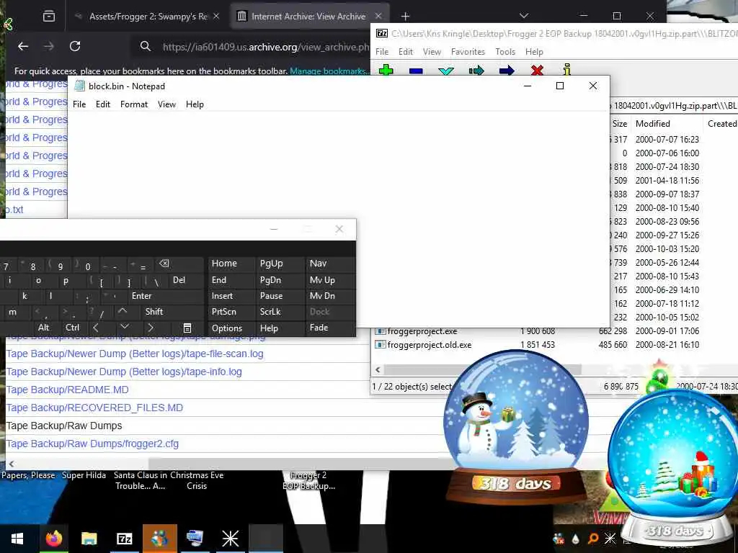Select froggerproject.exe in 7-Zip
This screenshot has width=738, height=553.
point(422,331)
